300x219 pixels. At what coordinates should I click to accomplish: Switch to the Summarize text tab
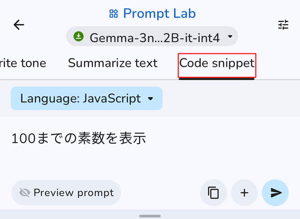[112, 63]
